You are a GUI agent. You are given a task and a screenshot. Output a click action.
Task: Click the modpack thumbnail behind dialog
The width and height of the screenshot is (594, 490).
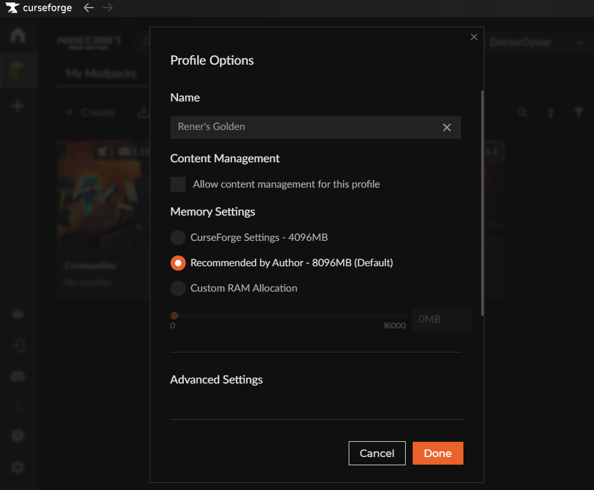(x=103, y=194)
